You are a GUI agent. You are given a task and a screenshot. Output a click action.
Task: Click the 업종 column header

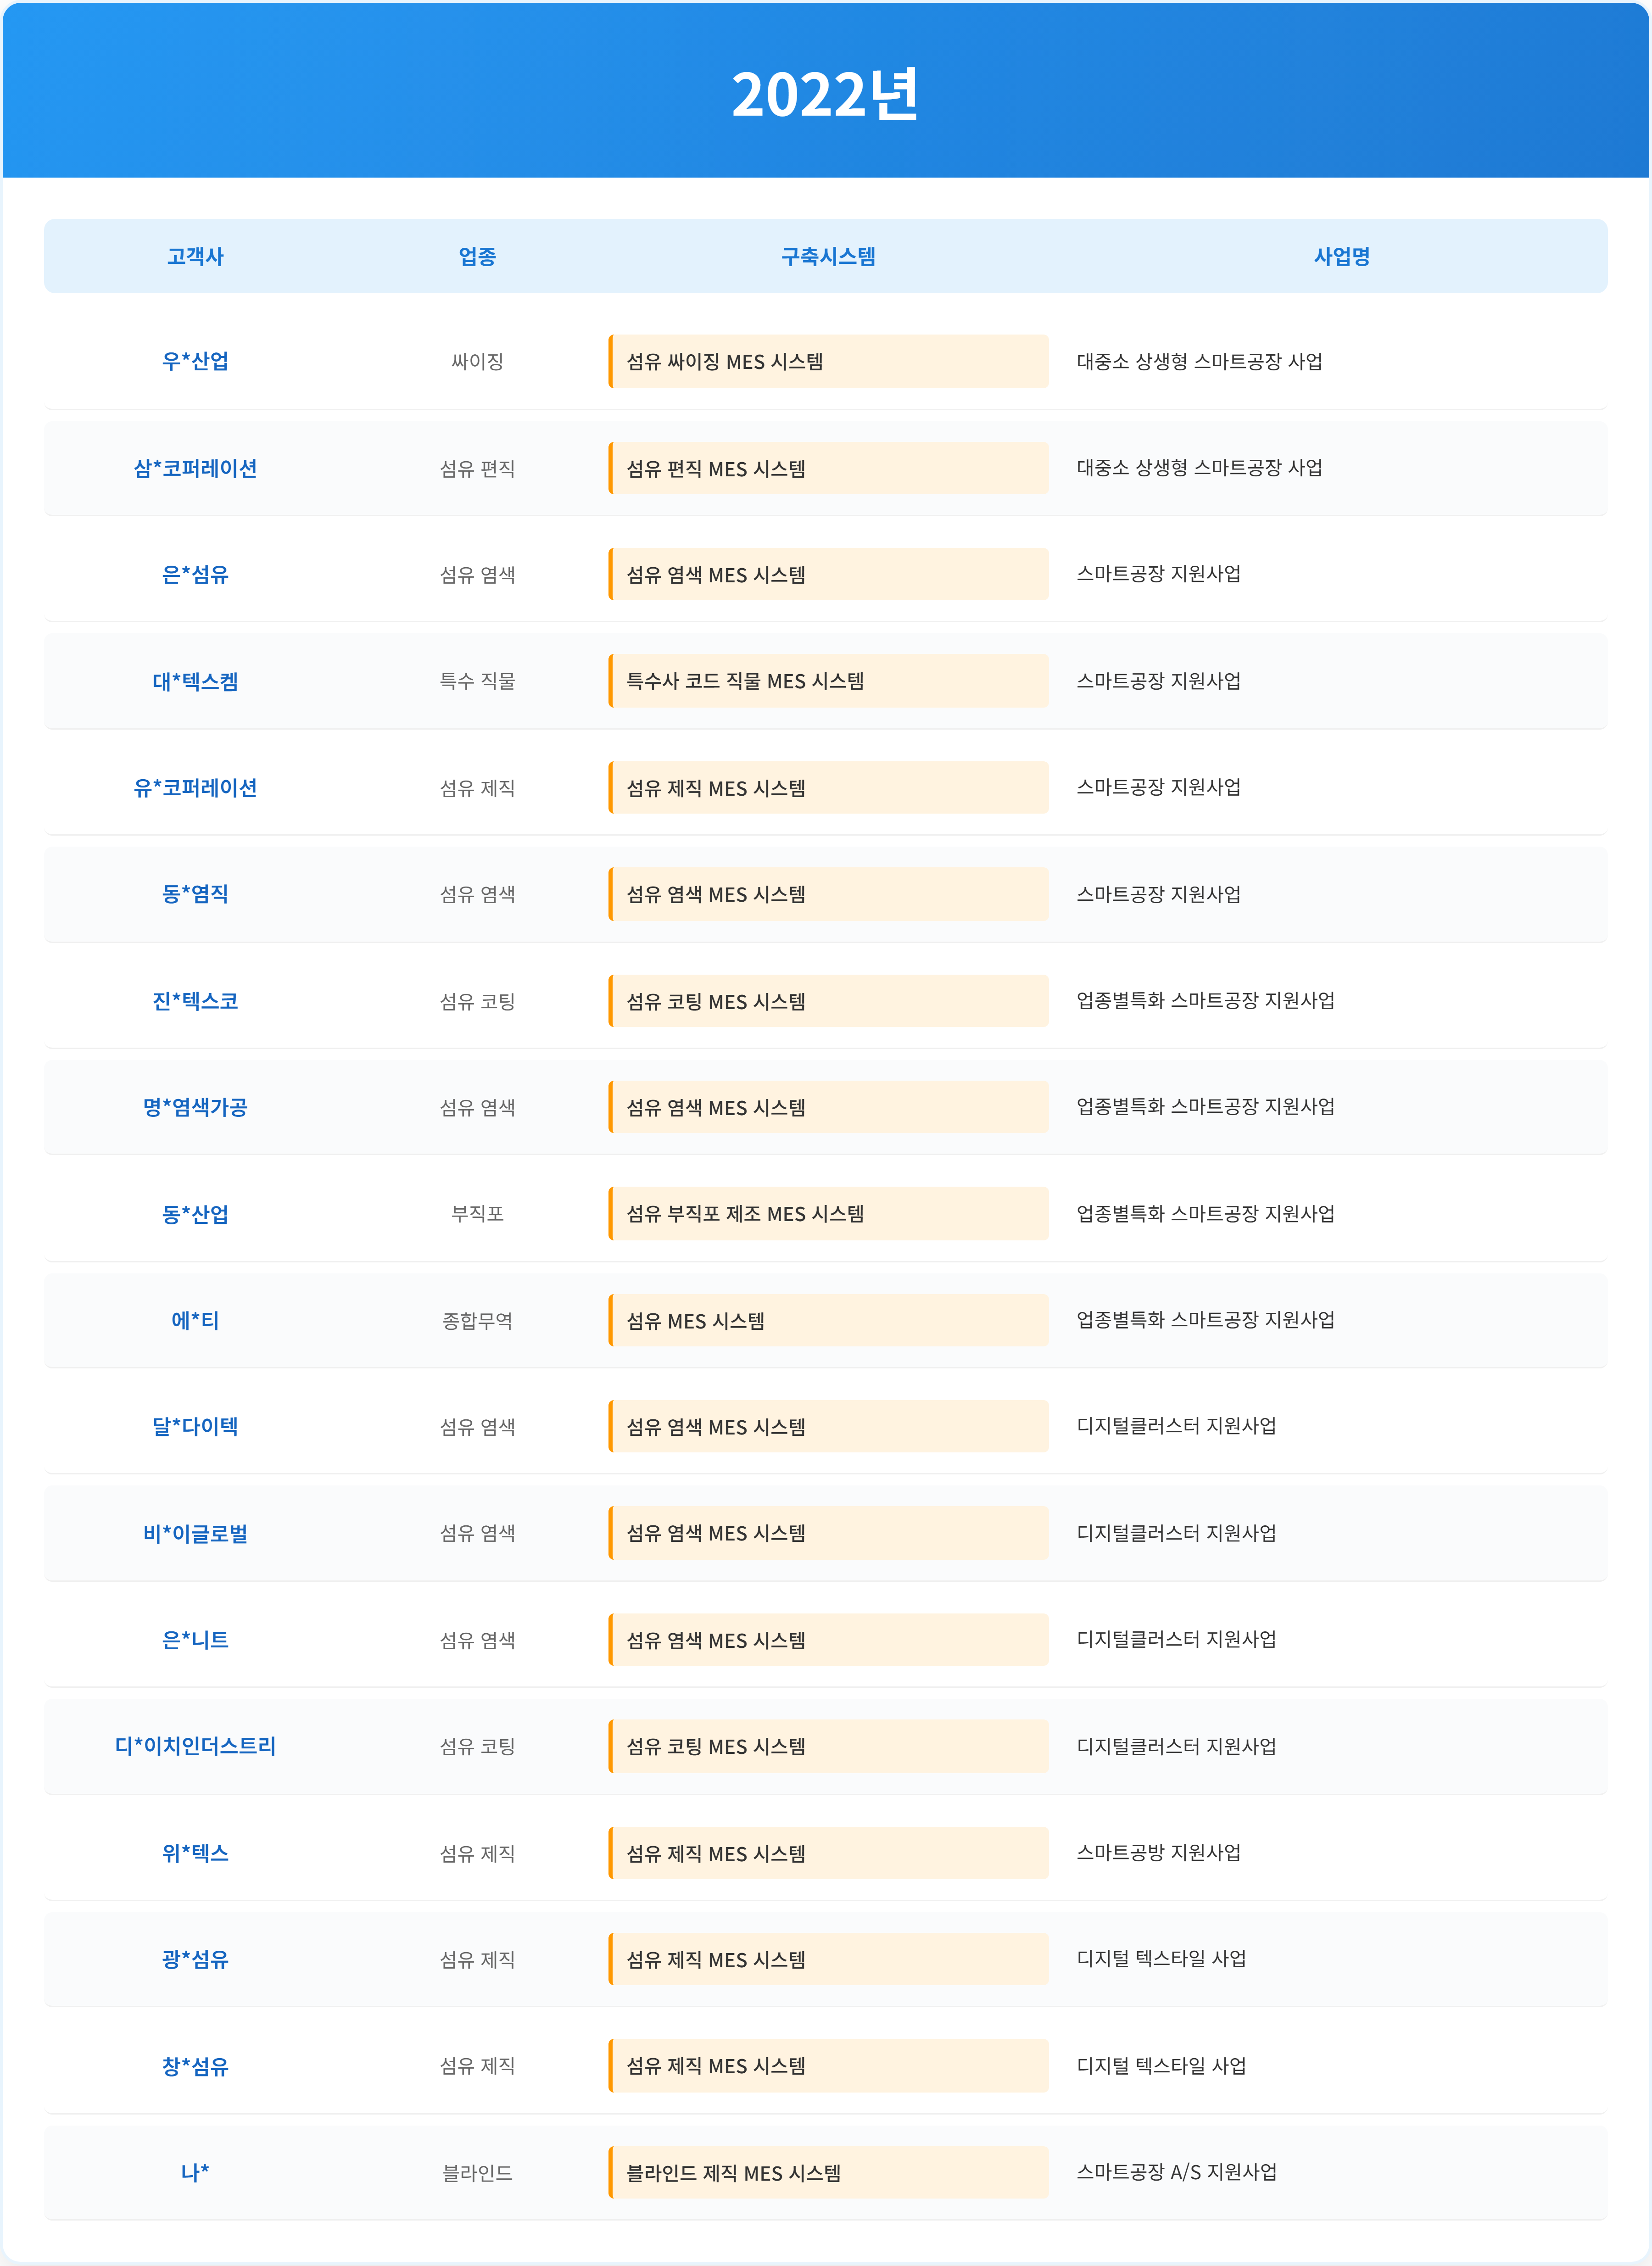[477, 256]
